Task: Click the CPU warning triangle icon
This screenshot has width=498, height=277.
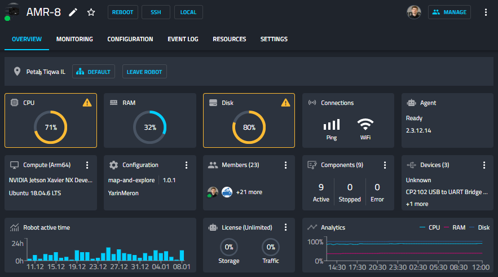Action: [87, 103]
